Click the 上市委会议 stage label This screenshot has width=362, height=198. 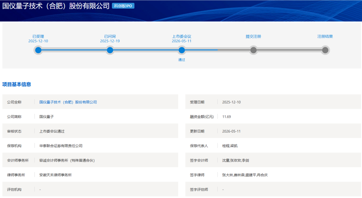(182, 37)
